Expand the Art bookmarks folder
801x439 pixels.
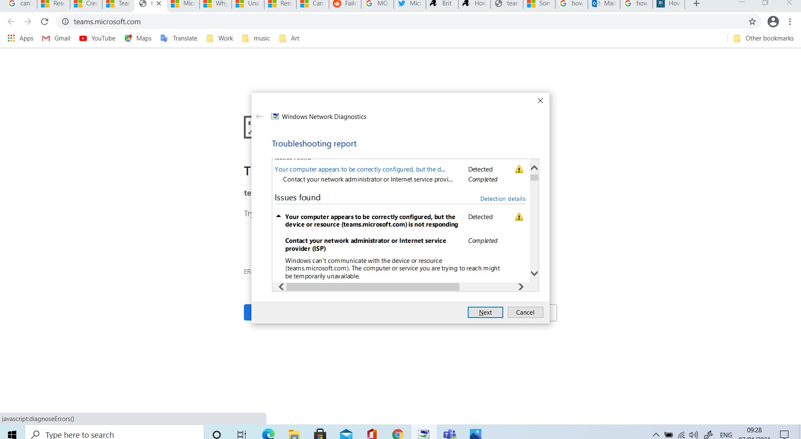[289, 38]
